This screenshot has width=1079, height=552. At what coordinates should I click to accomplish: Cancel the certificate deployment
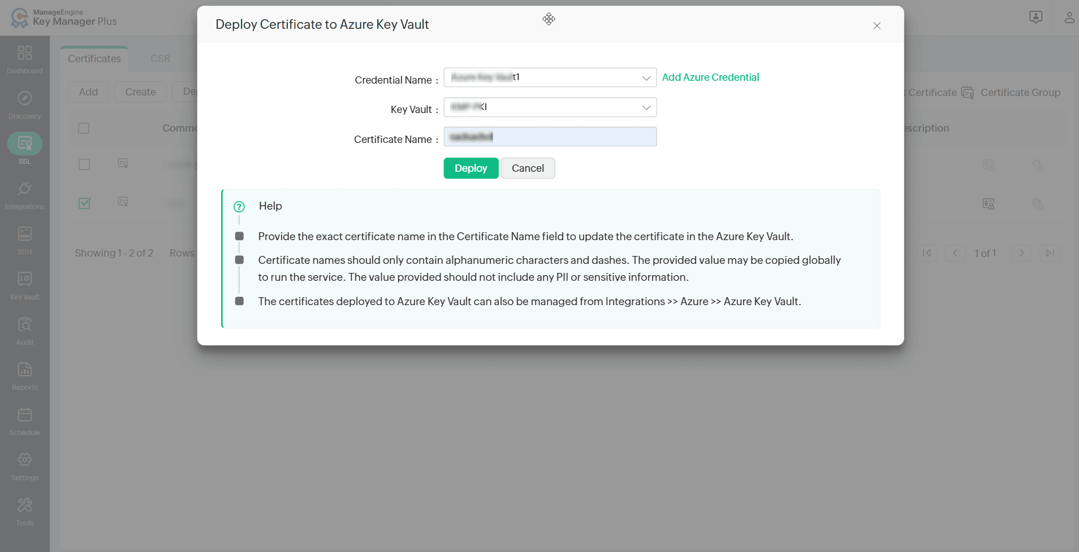click(528, 168)
